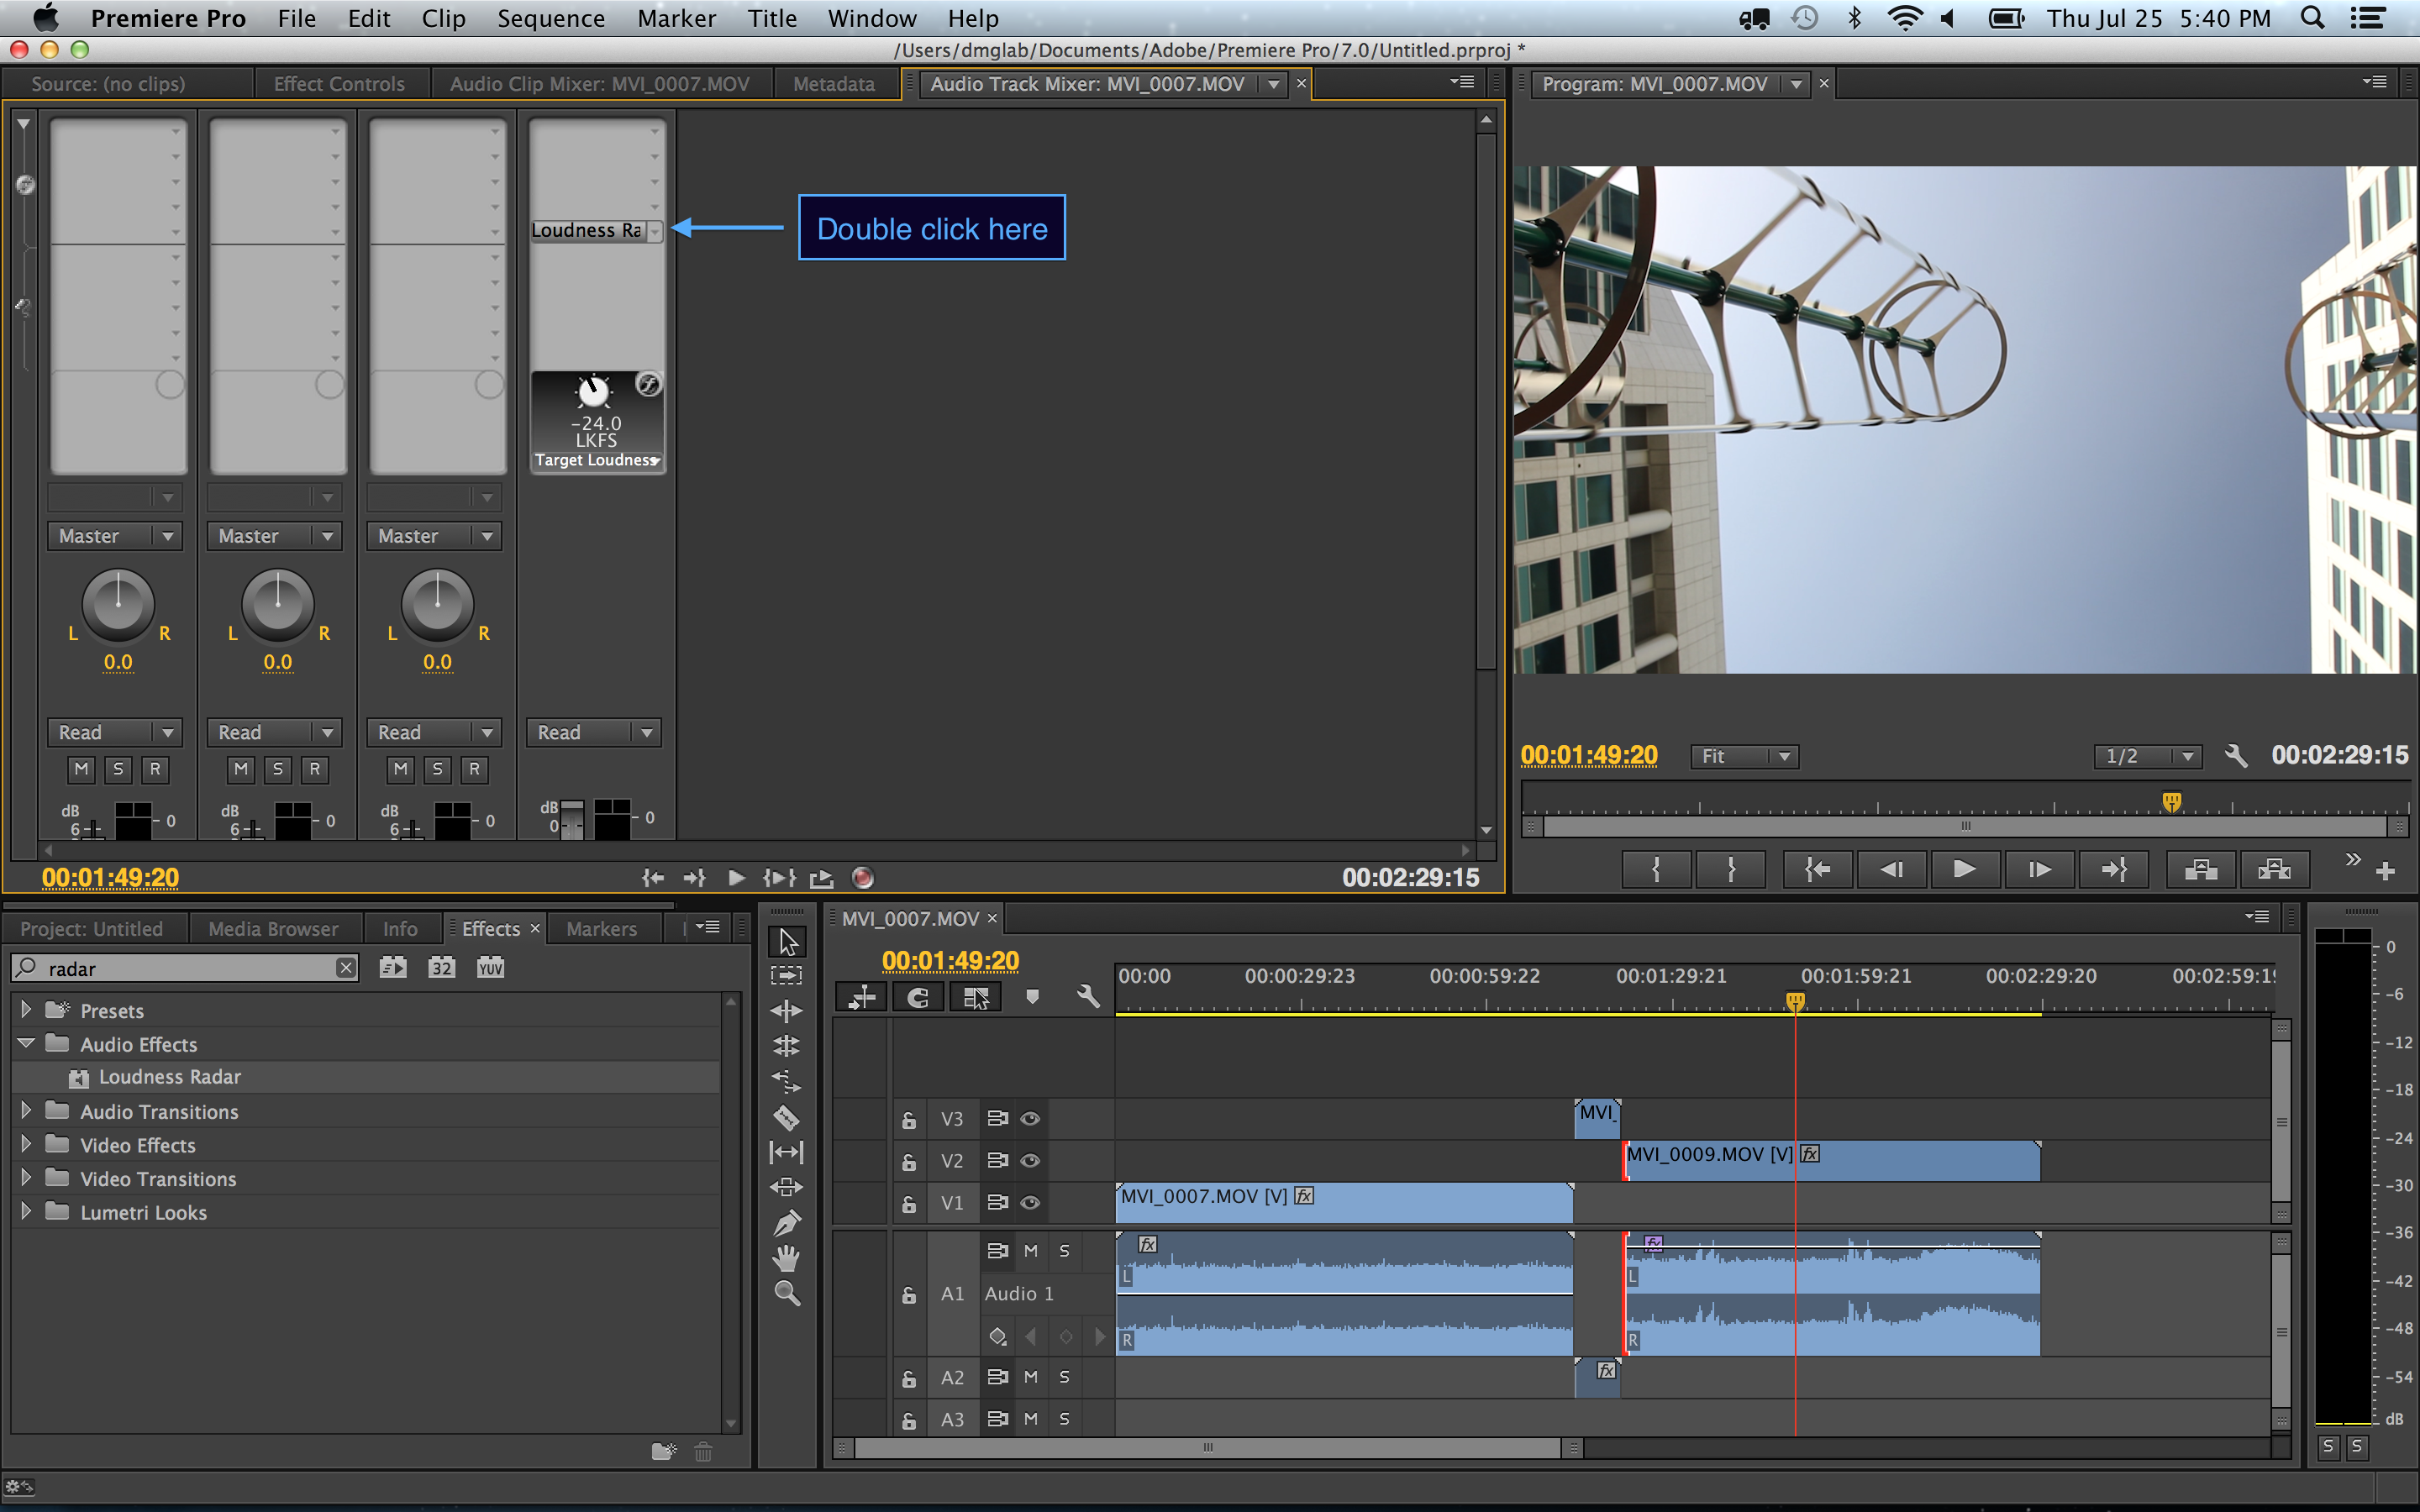Switch to the Media Browser tab

(x=273, y=928)
